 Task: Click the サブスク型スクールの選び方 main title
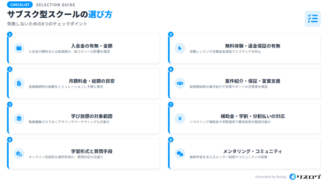(x=60, y=14)
